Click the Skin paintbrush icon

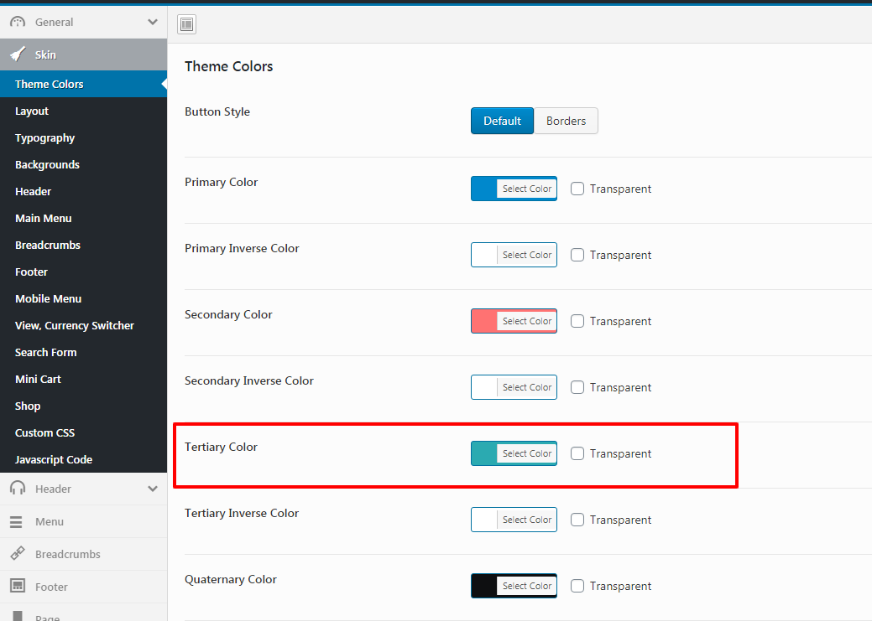pyautogui.click(x=18, y=54)
